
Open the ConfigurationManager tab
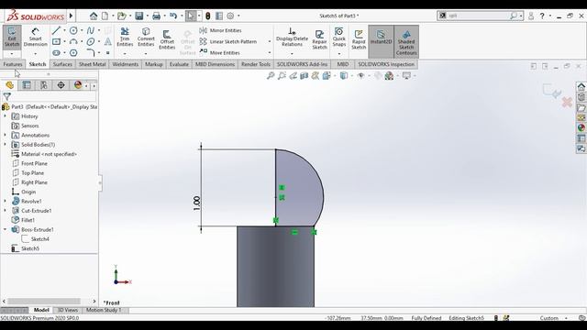pyautogui.click(x=44, y=85)
